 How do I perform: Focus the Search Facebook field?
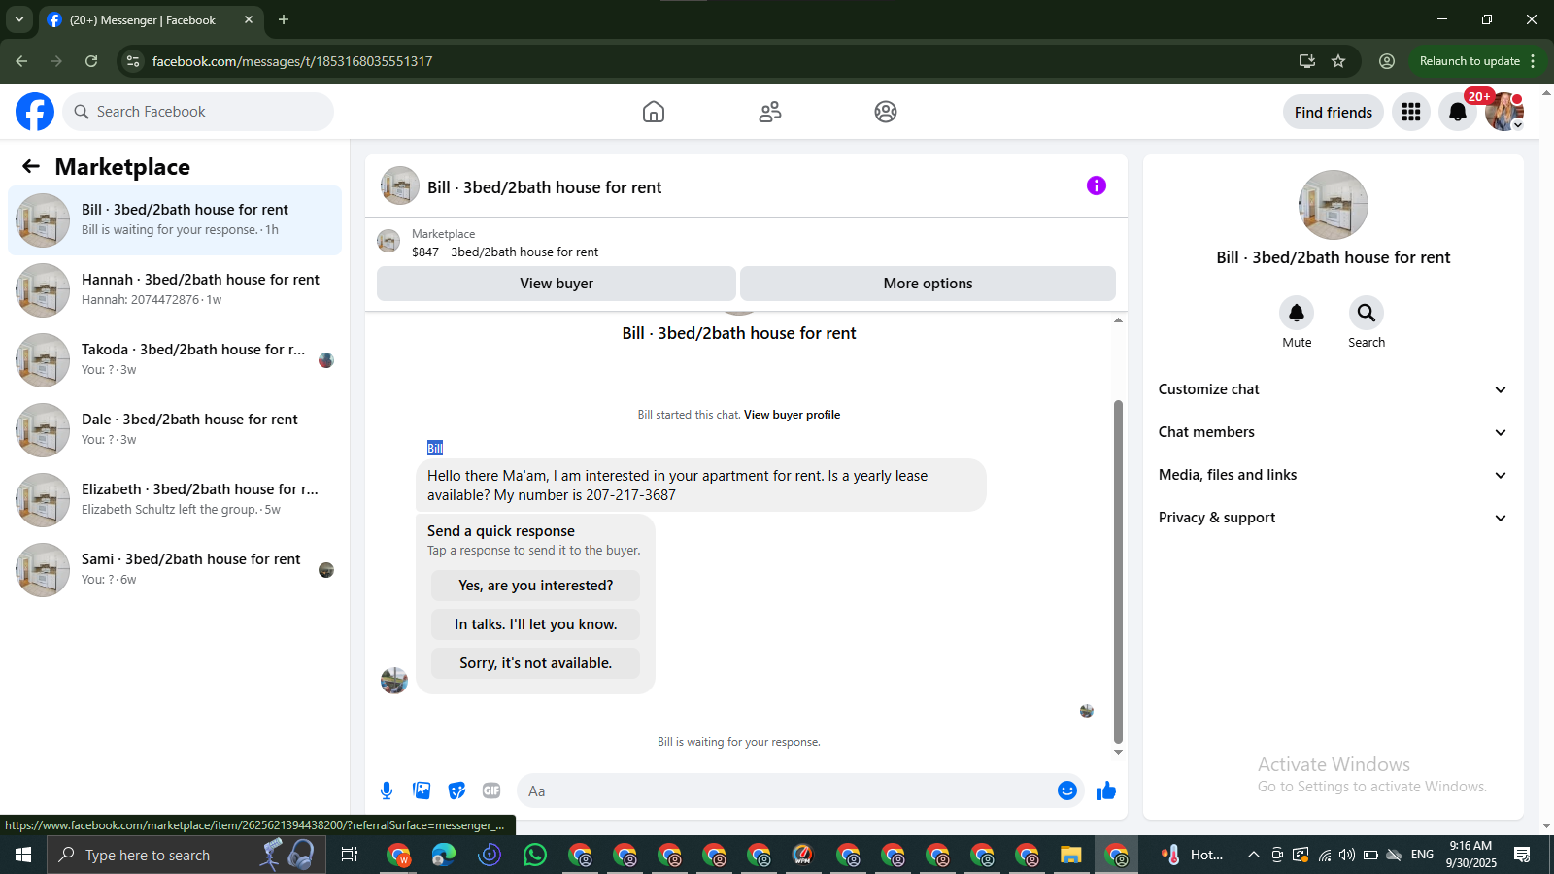pos(198,112)
